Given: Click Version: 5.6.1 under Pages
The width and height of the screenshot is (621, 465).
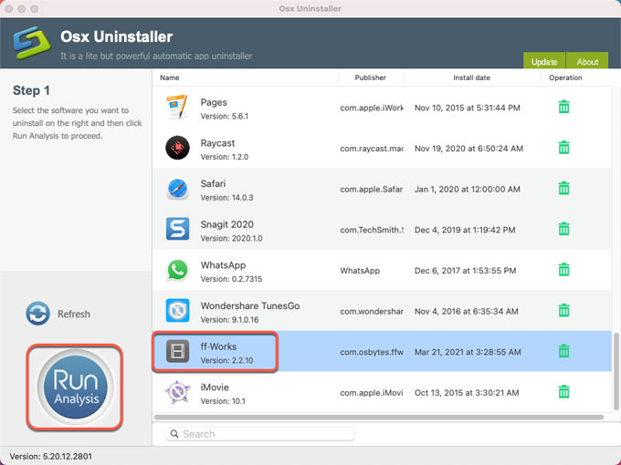Looking at the screenshot, I should point(224,117).
